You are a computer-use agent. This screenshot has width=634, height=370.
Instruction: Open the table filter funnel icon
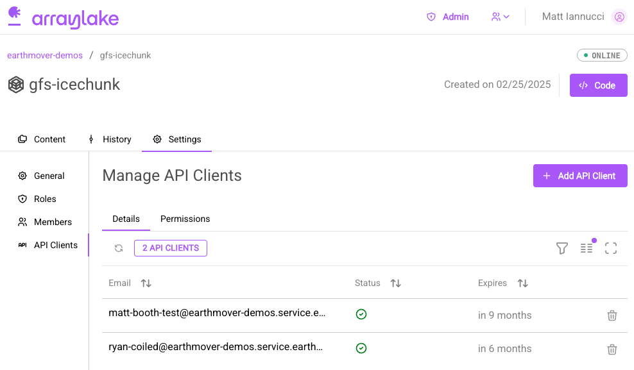(562, 248)
